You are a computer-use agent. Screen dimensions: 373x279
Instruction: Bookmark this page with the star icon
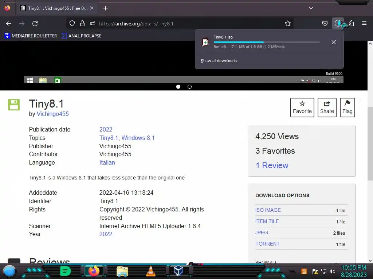coord(288,23)
